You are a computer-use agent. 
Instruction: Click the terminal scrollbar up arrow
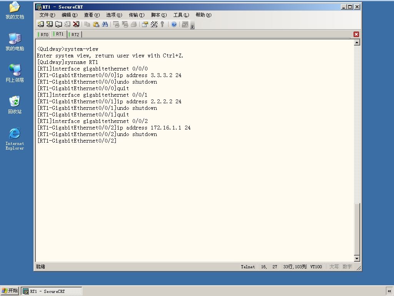357,42
